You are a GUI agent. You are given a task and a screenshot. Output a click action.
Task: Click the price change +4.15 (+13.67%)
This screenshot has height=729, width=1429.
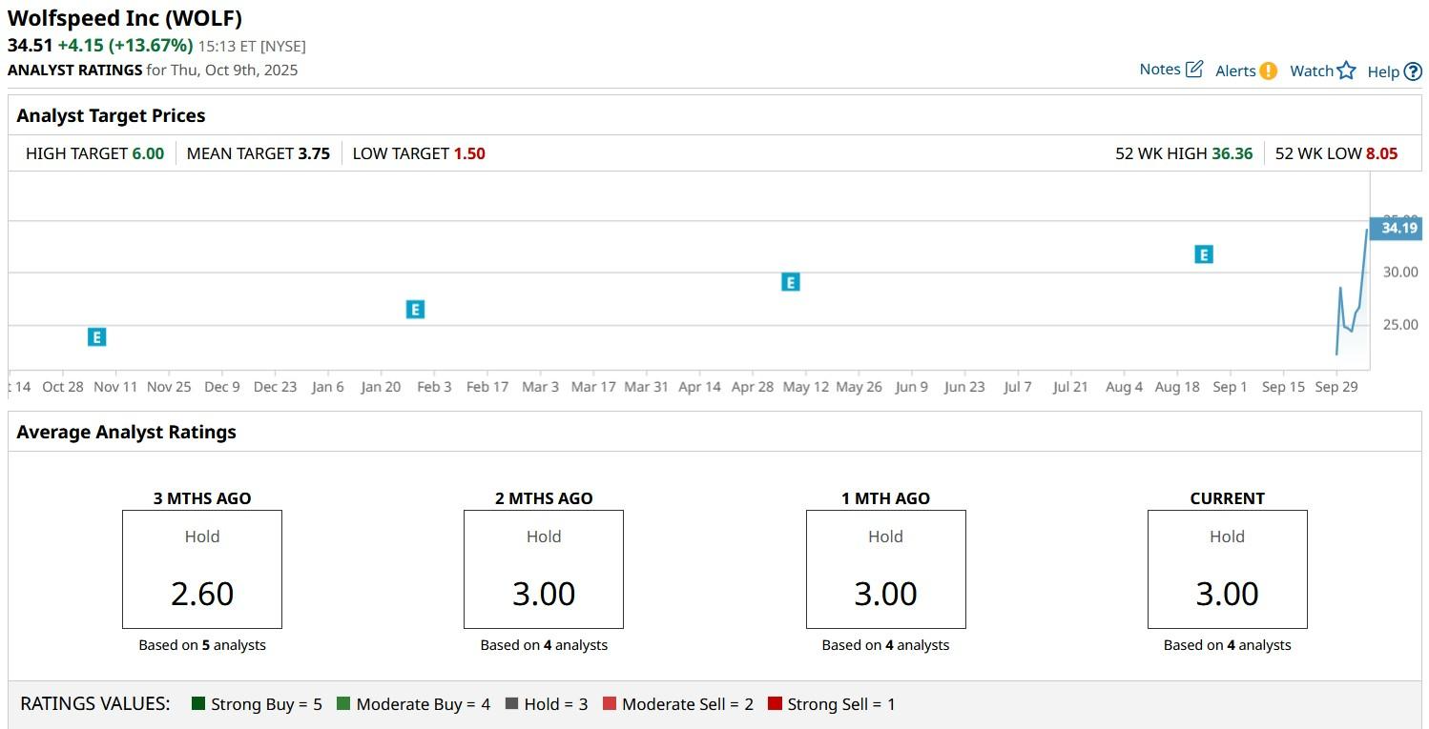coord(125,45)
